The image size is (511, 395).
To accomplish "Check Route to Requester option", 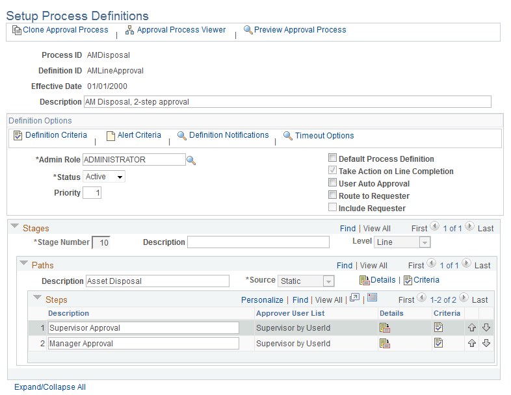I will coord(332,195).
